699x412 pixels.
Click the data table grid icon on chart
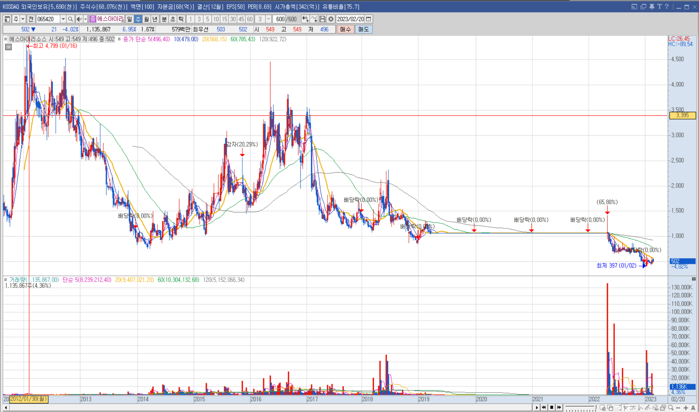point(9,47)
